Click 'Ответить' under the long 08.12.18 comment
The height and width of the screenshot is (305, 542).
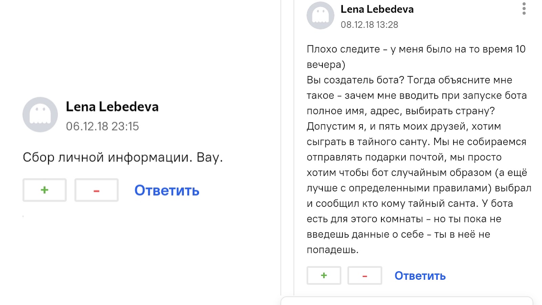click(420, 276)
